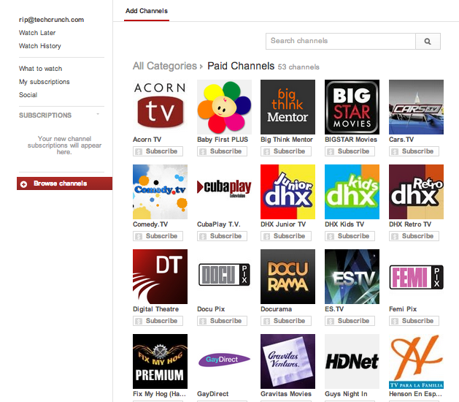Screen dimensions: 459x402
Task: Open the Fix My Hog Premium logo
Action: pos(160,361)
